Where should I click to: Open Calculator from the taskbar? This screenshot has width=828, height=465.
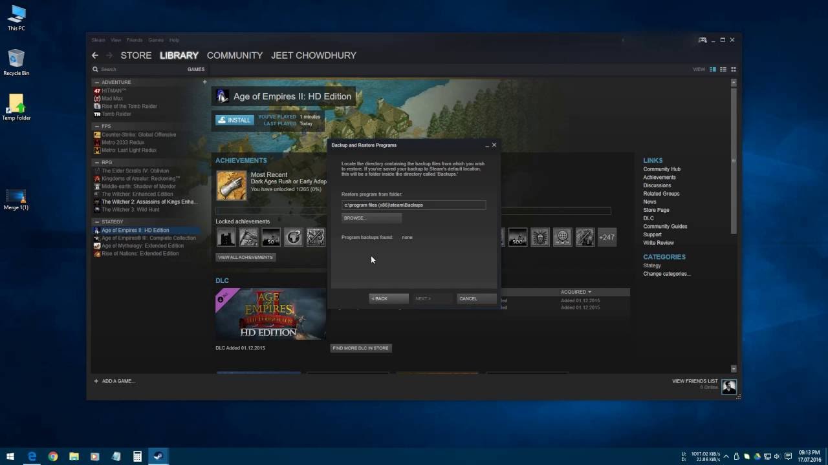click(x=137, y=456)
